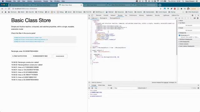Click the rectangle width input field
Viewport: 200px width, 112px height.
pyautogui.click(x=21, y=56)
